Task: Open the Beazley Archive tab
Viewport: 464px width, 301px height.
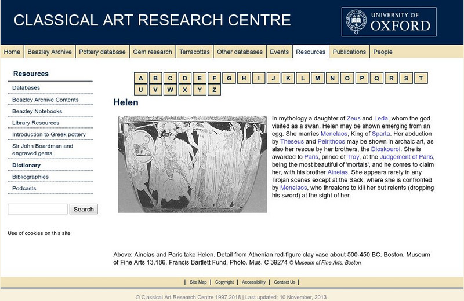Action: [x=49, y=52]
